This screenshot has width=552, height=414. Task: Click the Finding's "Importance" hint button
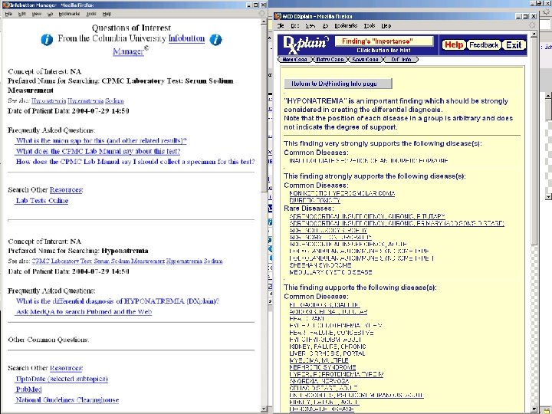[x=384, y=41]
